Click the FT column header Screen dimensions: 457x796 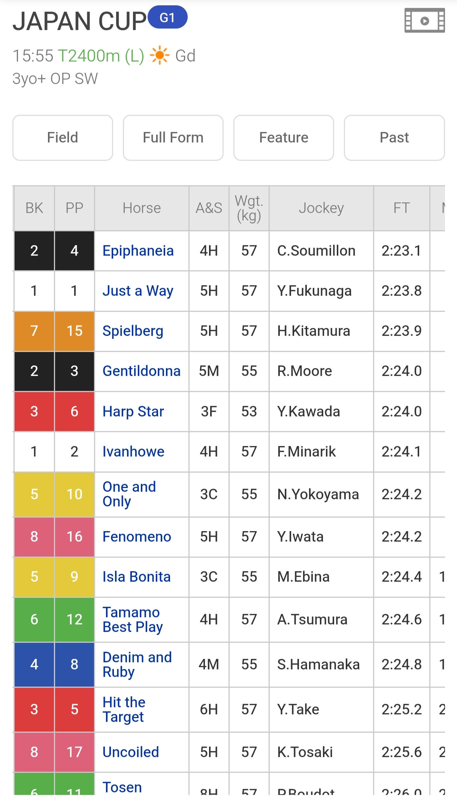pyautogui.click(x=402, y=208)
